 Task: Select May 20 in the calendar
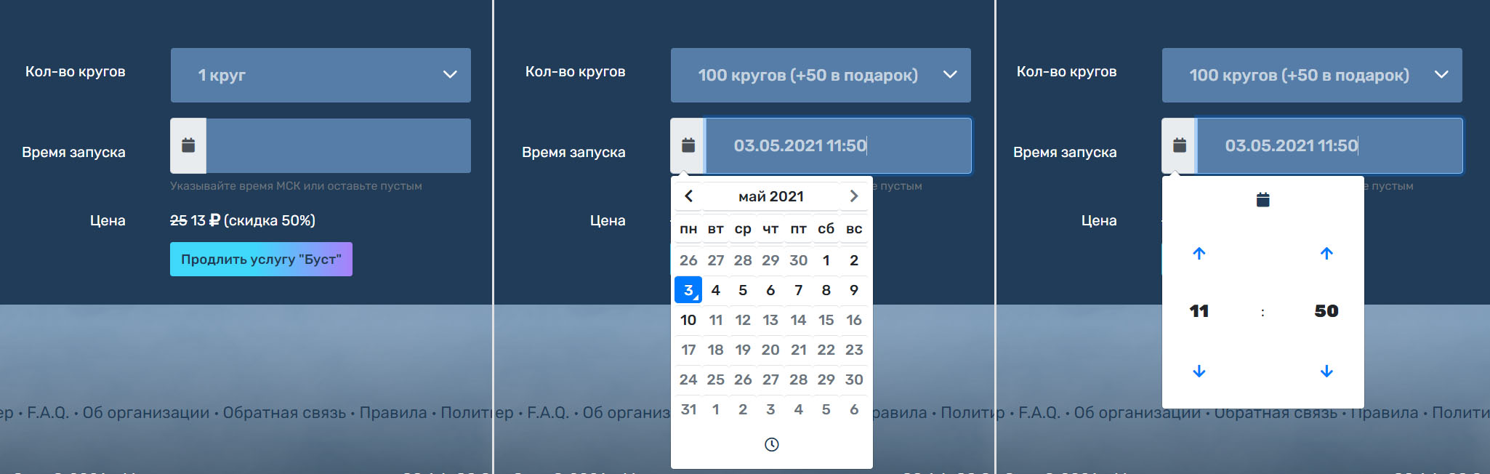click(x=770, y=350)
